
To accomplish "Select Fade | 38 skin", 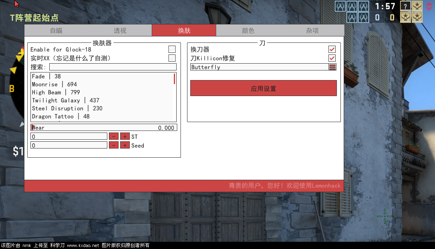I will (x=101, y=76).
